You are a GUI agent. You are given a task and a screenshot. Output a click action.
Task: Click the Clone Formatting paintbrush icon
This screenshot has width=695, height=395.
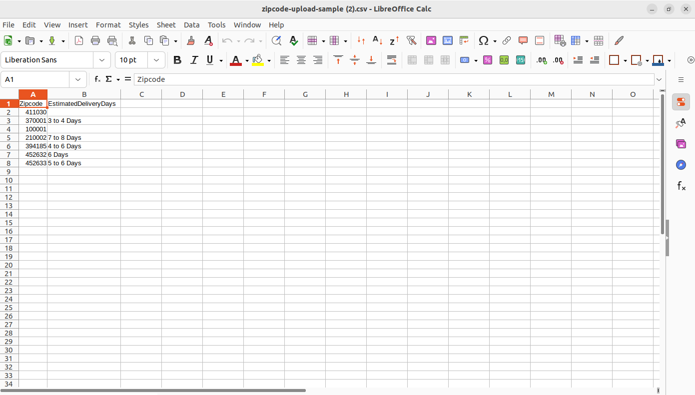[190, 41]
